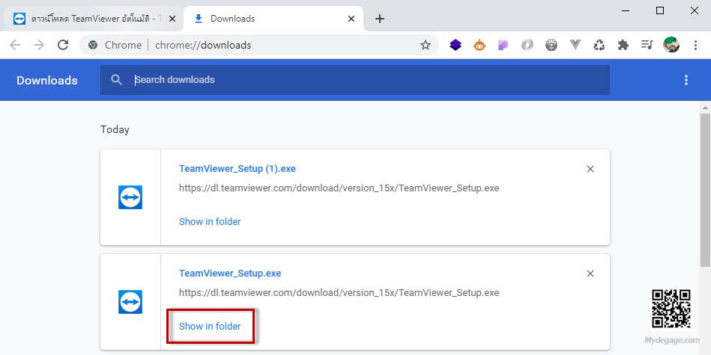Bookmark this page with the star icon

pyautogui.click(x=425, y=45)
